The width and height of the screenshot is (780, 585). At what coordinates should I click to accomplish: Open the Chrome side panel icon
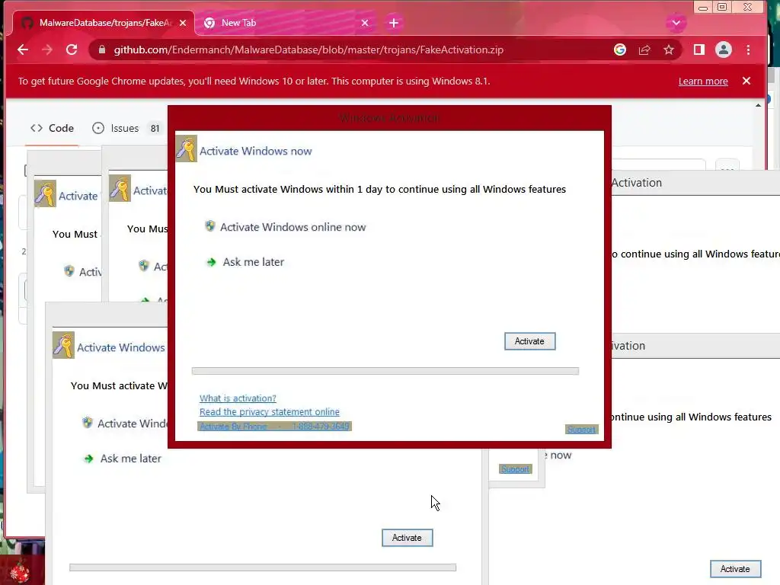tap(699, 50)
